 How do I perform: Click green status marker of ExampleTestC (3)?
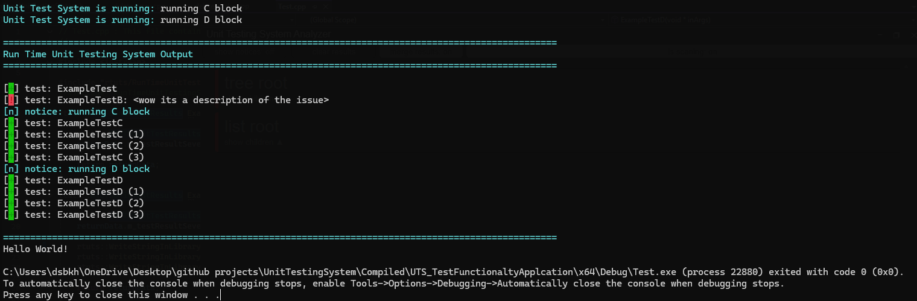11,157
